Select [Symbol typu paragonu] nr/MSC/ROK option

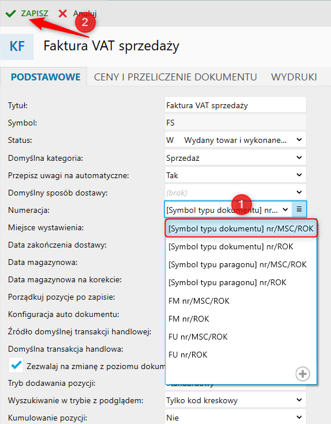241,264
